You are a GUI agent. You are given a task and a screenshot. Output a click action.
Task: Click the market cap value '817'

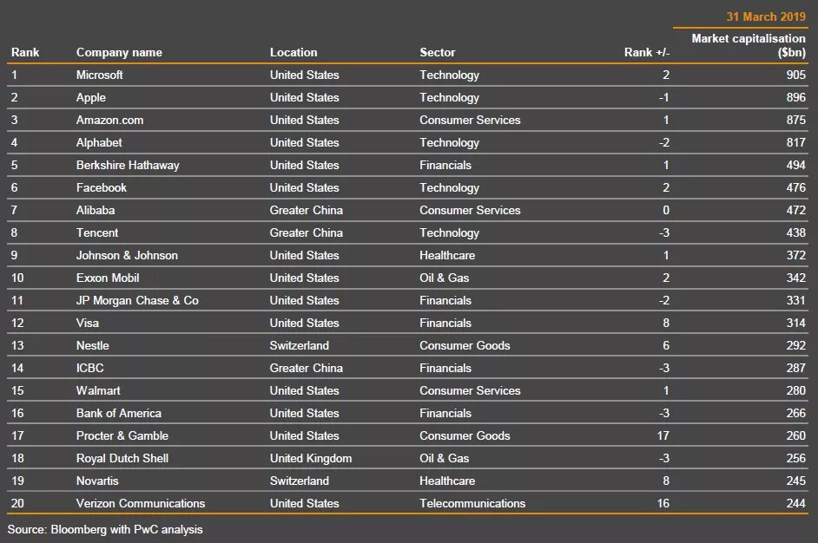tap(795, 142)
